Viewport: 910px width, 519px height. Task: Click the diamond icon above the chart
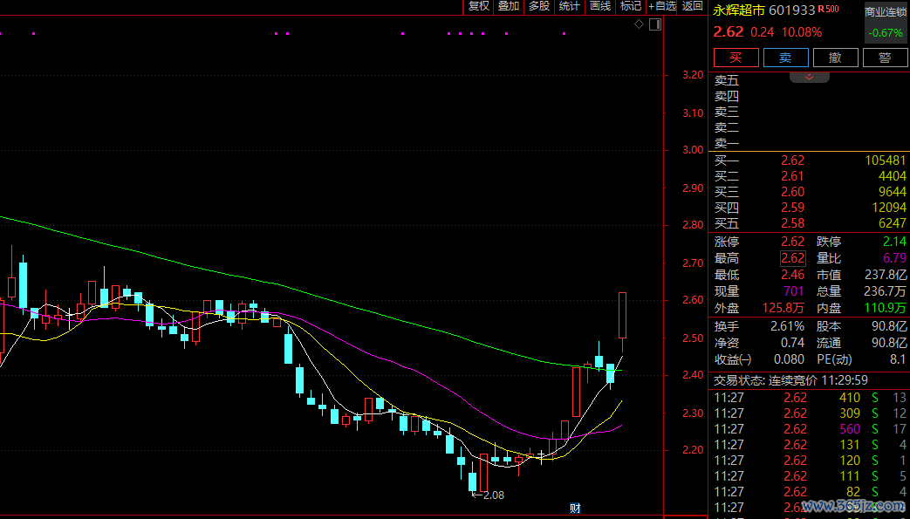[639, 24]
